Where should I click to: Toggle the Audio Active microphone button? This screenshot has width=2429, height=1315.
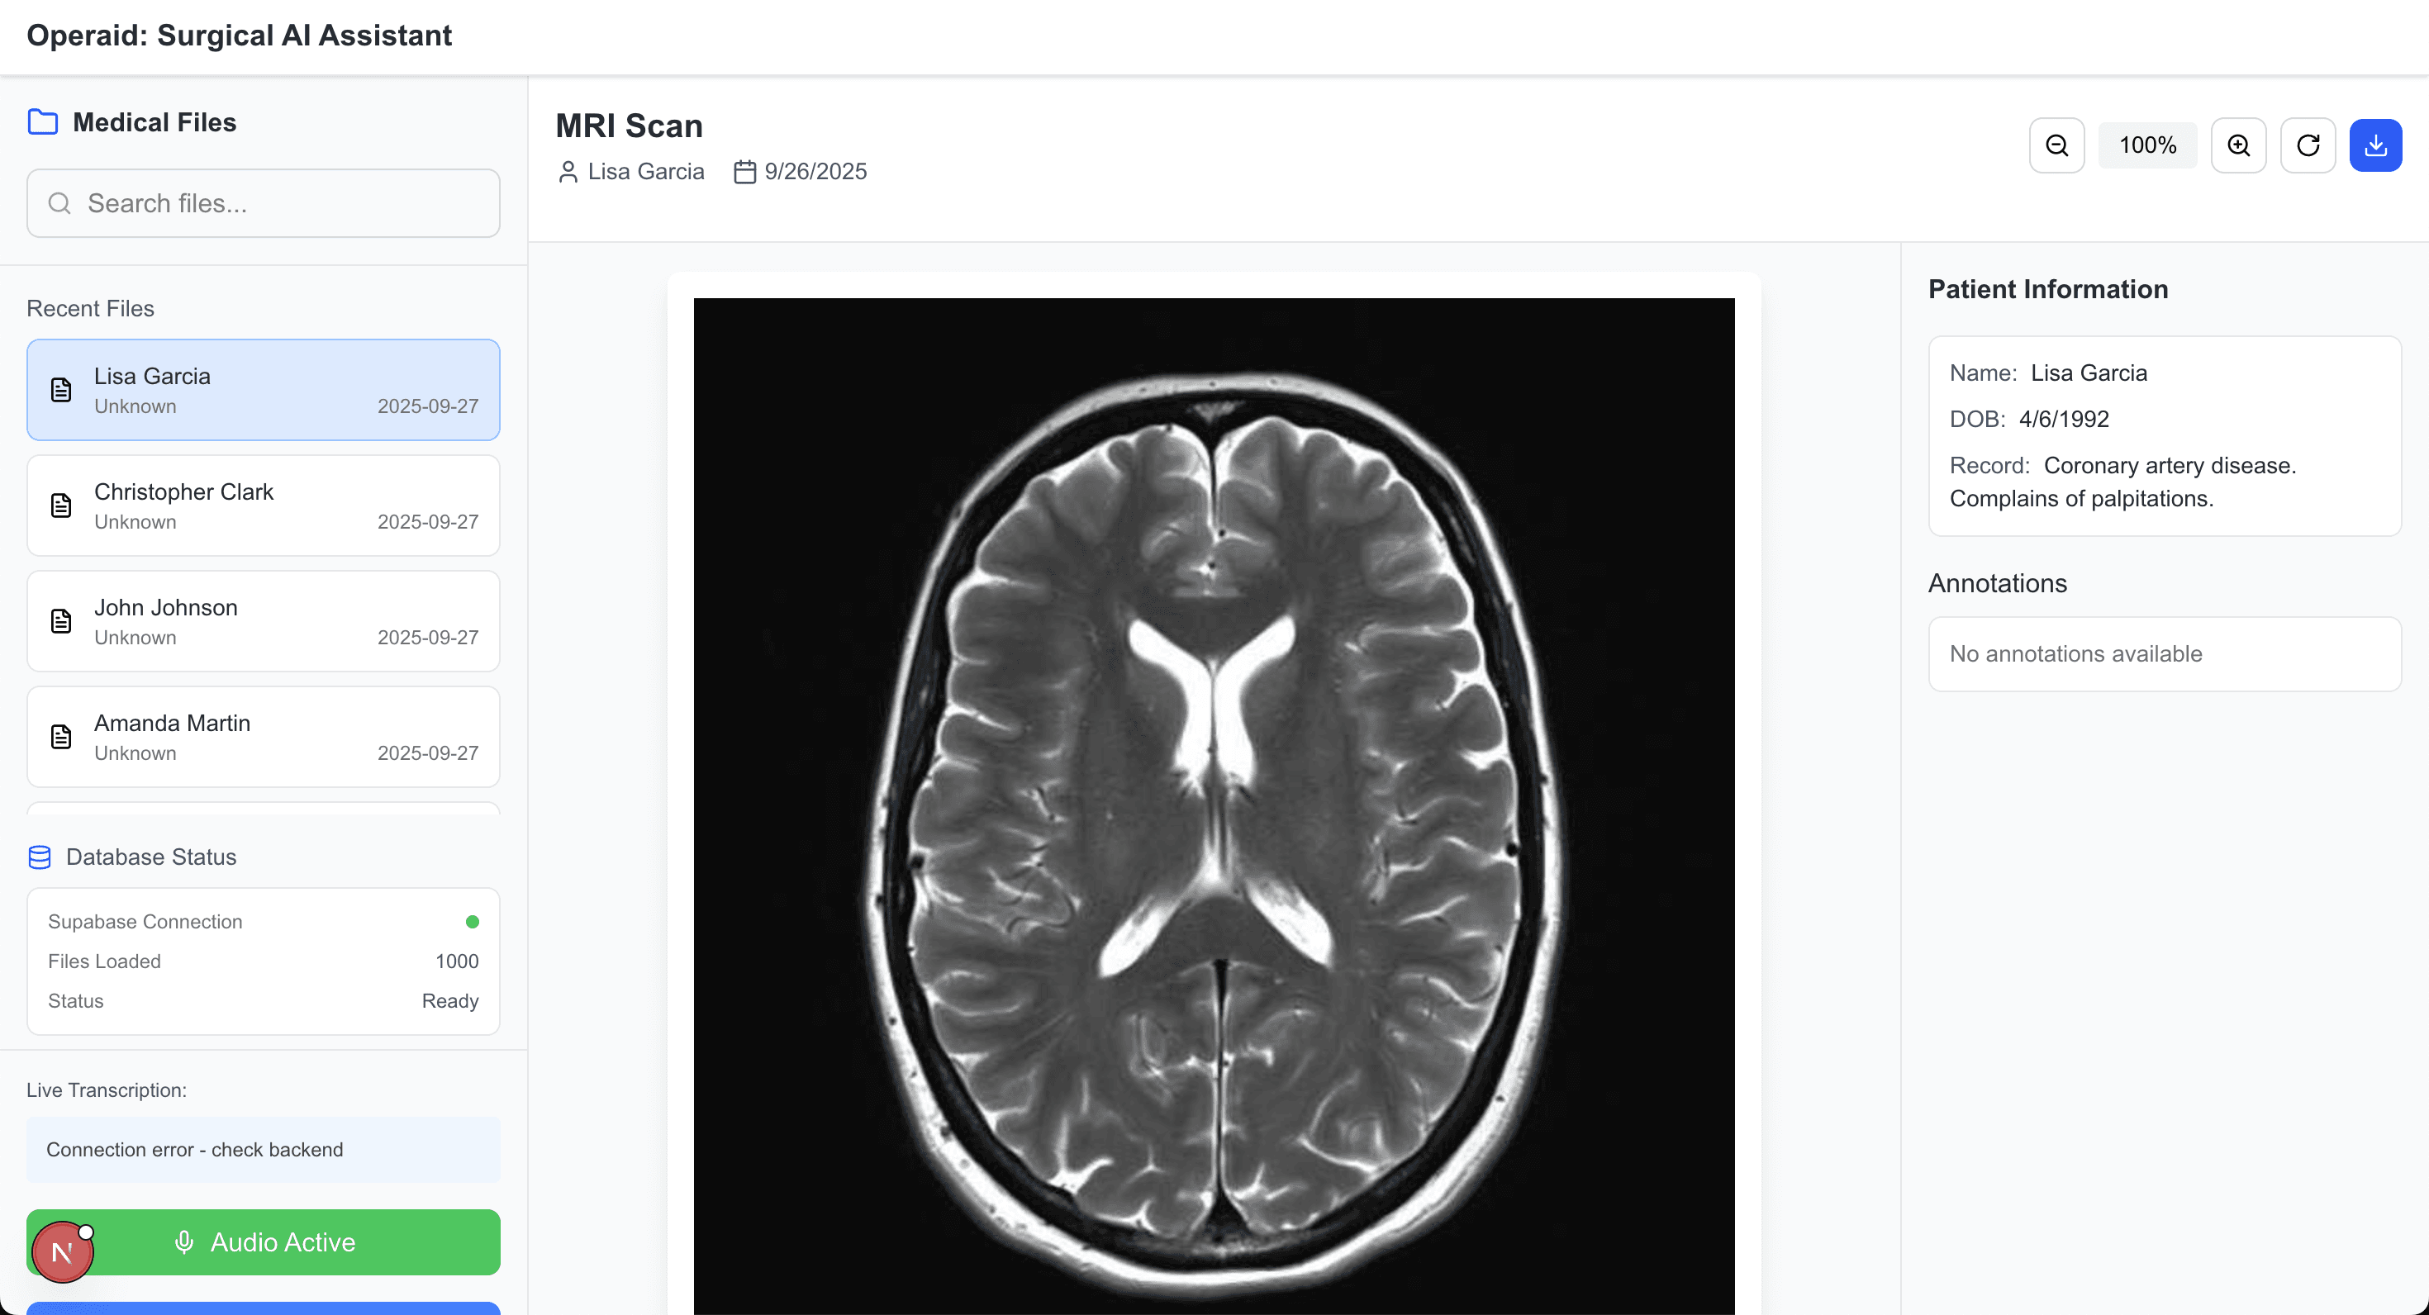263,1242
